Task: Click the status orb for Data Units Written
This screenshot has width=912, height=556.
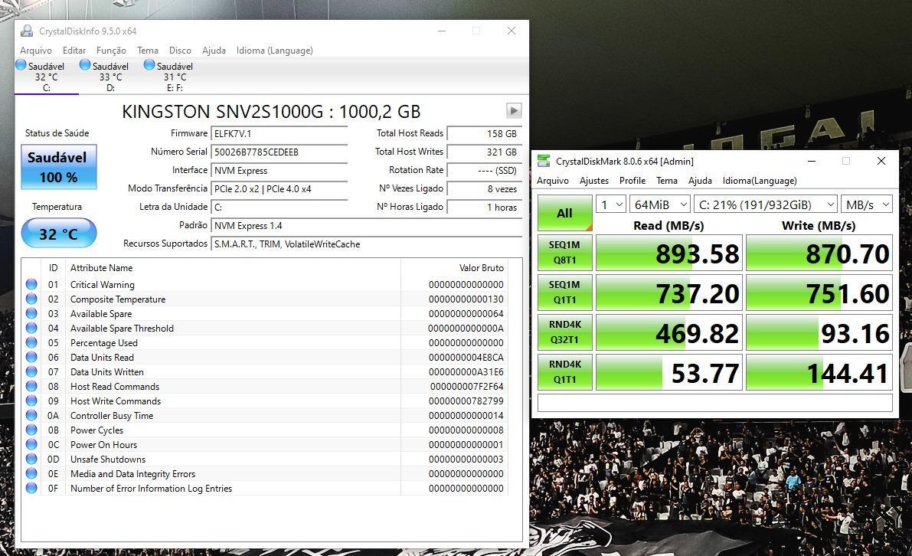Action: coord(31,371)
